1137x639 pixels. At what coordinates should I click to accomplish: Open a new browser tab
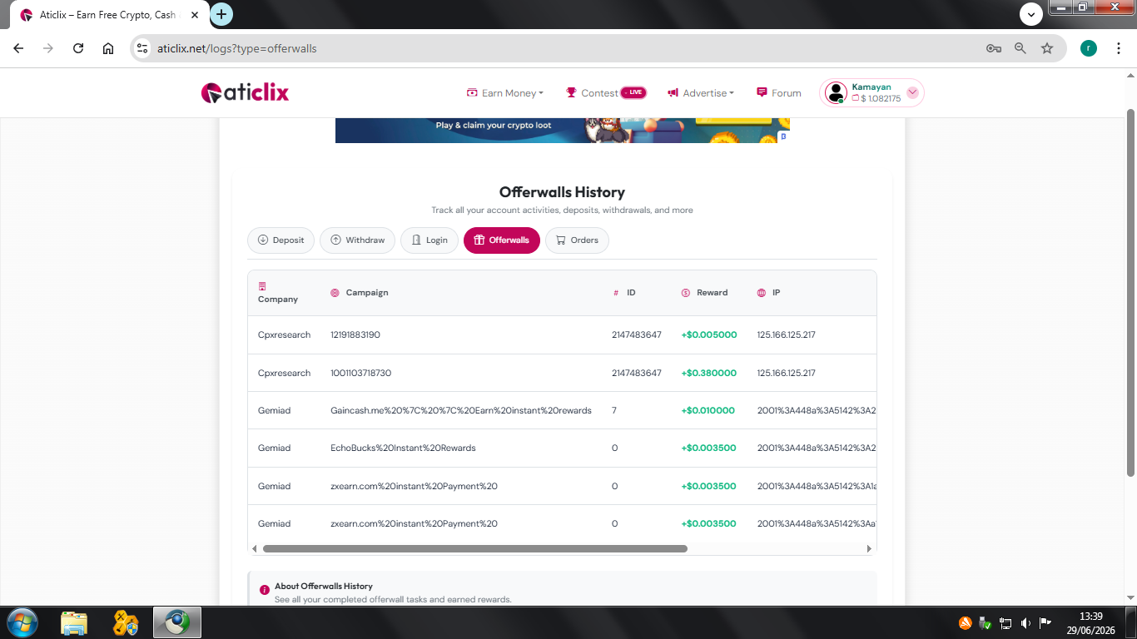[x=221, y=14]
